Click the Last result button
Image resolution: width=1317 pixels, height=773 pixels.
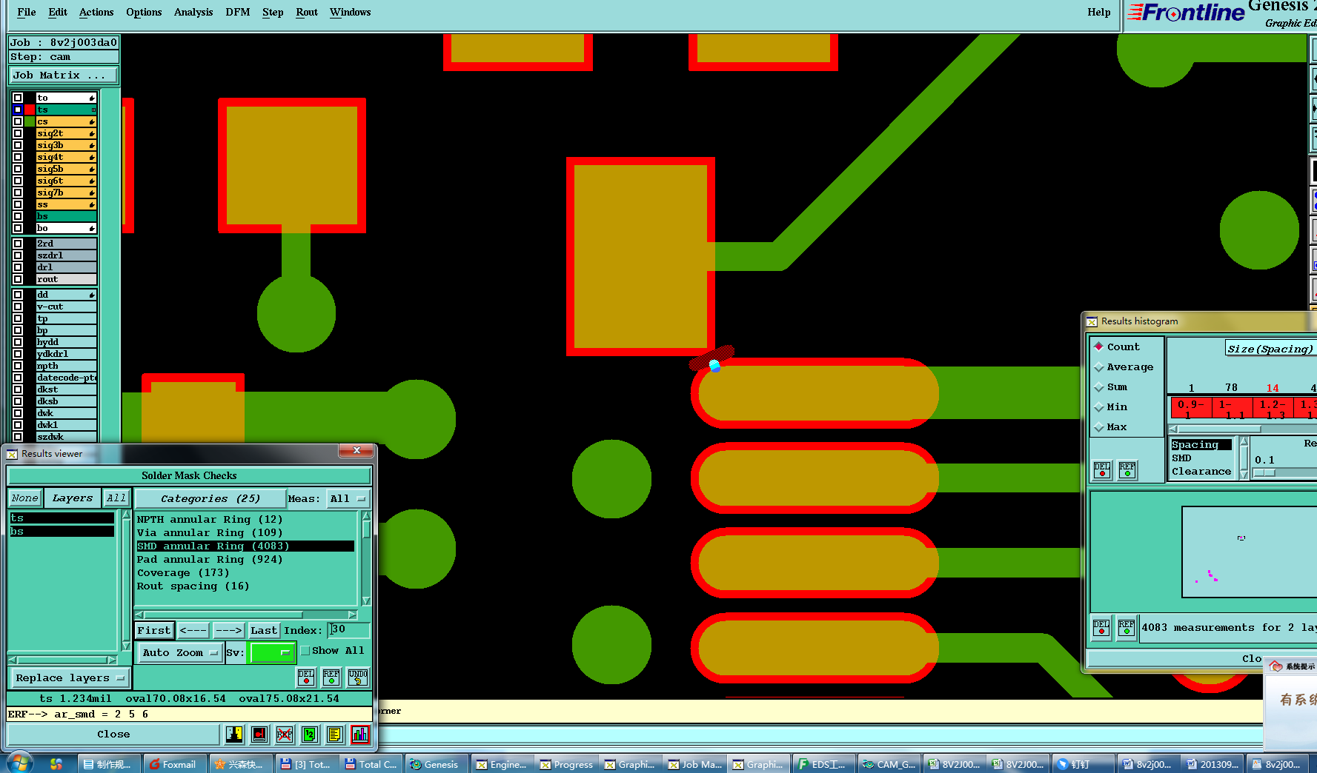264,631
